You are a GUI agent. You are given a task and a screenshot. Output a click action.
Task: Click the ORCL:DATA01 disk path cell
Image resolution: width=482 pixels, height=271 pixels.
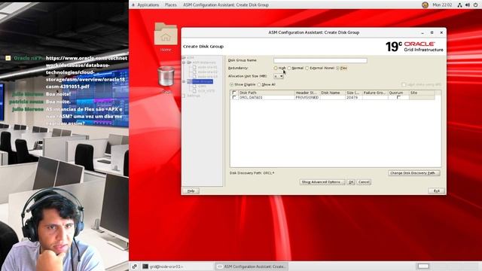point(266,97)
